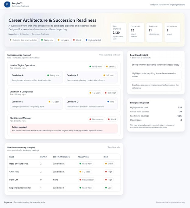
Task: Click the PeopleOS logo icon
Action: click(x=7, y=5)
